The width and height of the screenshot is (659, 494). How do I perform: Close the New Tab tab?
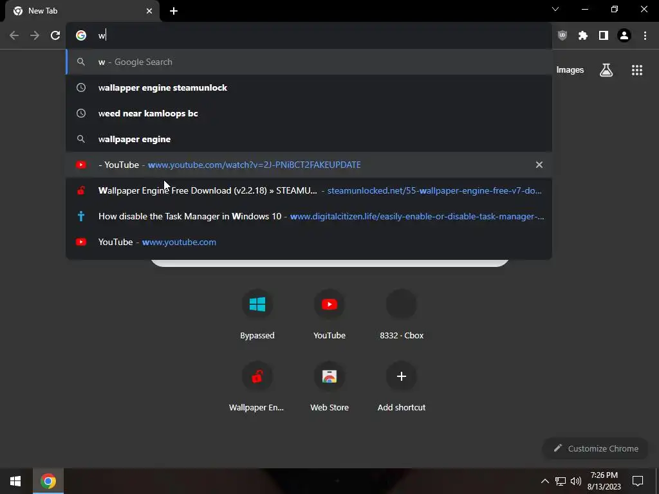[149, 11]
